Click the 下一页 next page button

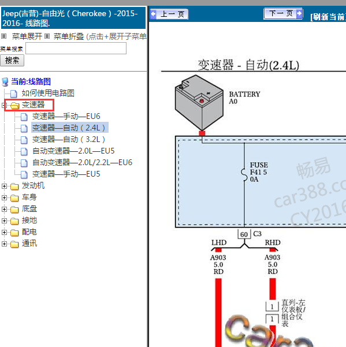tap(283, 14)
